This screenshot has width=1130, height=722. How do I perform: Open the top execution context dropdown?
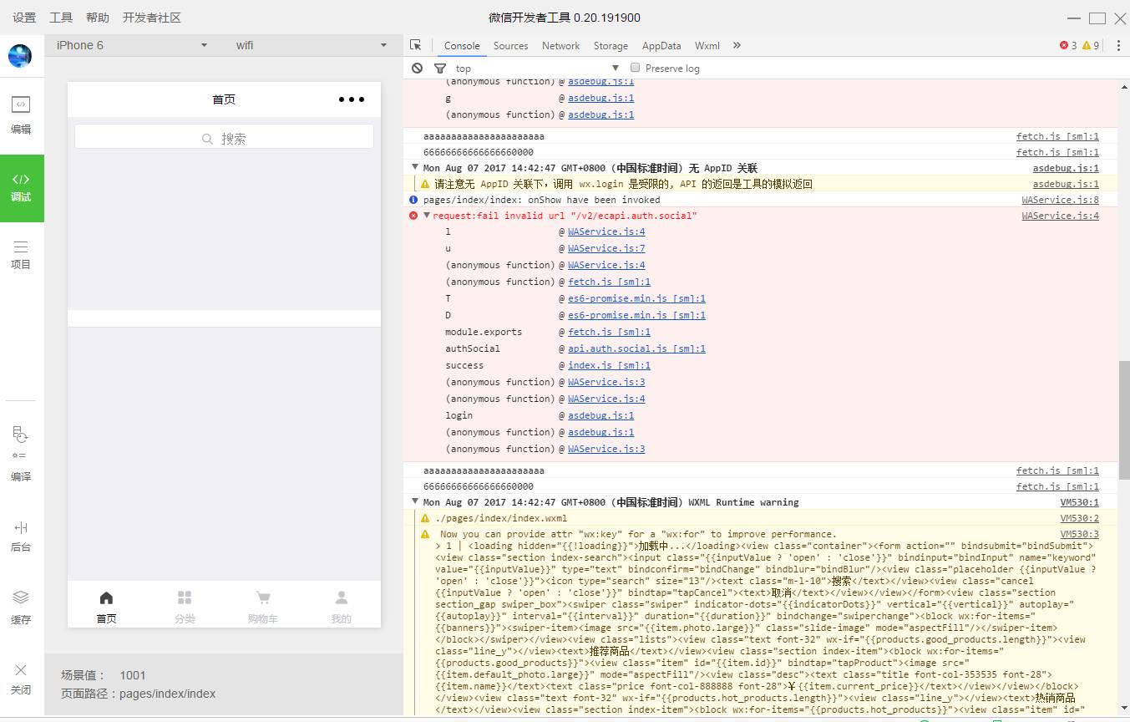point(537,68)
